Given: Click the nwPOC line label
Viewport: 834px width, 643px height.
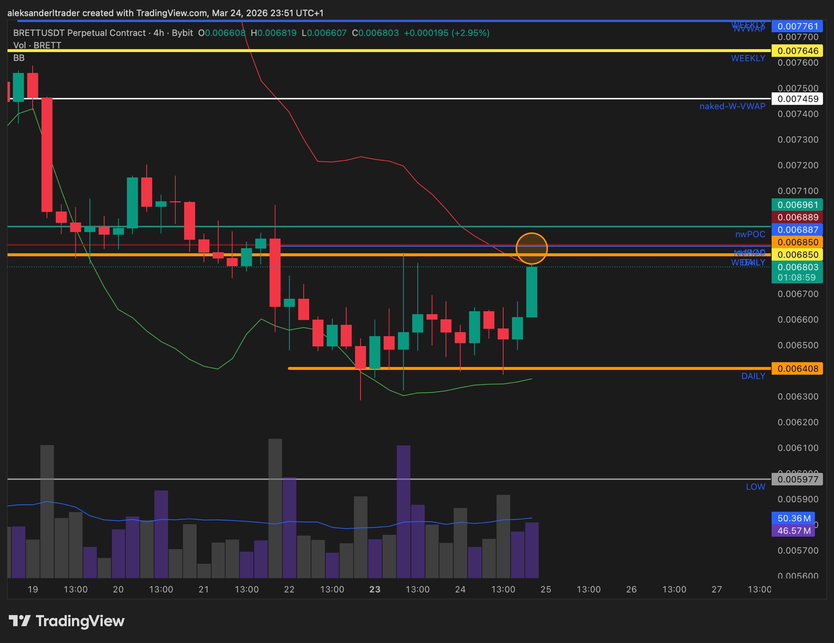Looking at the screenshot, I should point(750,234).
